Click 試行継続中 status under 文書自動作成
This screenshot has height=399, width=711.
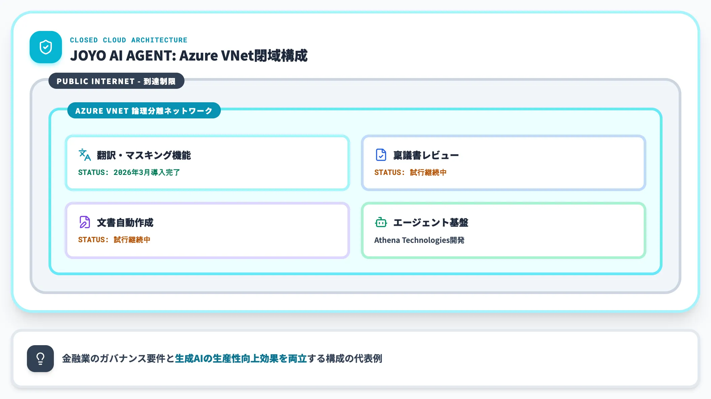click(132, 240)
